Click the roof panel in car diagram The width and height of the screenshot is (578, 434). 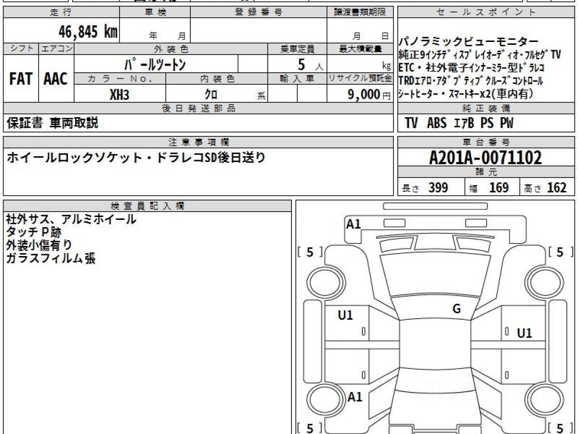[435, 352]
